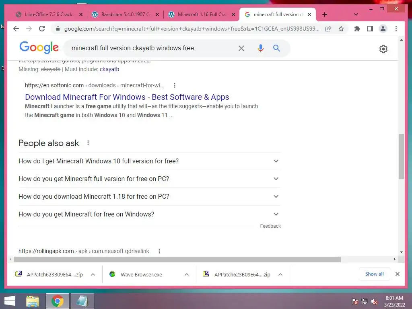
Task: Start voice search with microphone
Action: [260, 48]
